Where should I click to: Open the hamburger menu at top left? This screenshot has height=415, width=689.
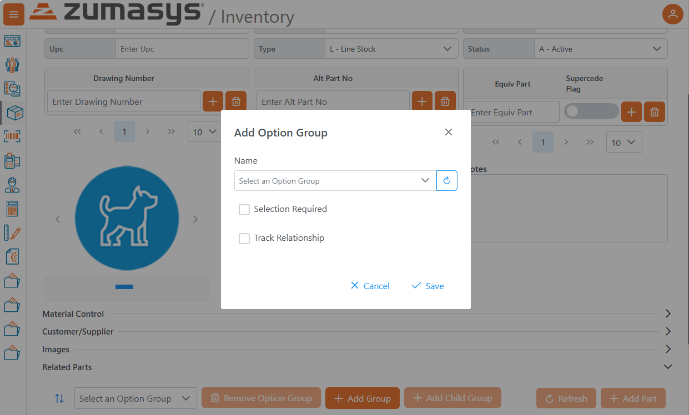coord(13,14)
